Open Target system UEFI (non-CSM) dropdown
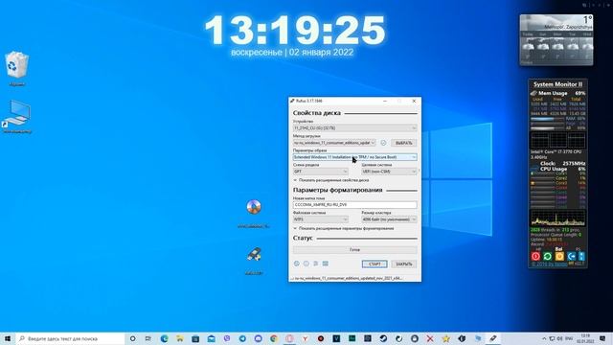This screenshot has width=613, height=345. pyautogui.click(x=389, y=172)
